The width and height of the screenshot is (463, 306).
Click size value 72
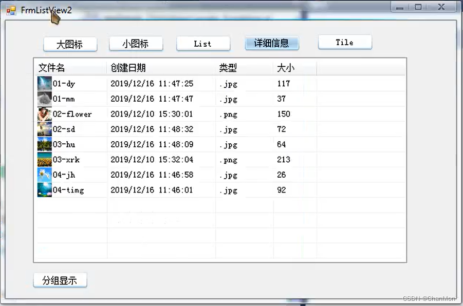[x=282, y=129]
